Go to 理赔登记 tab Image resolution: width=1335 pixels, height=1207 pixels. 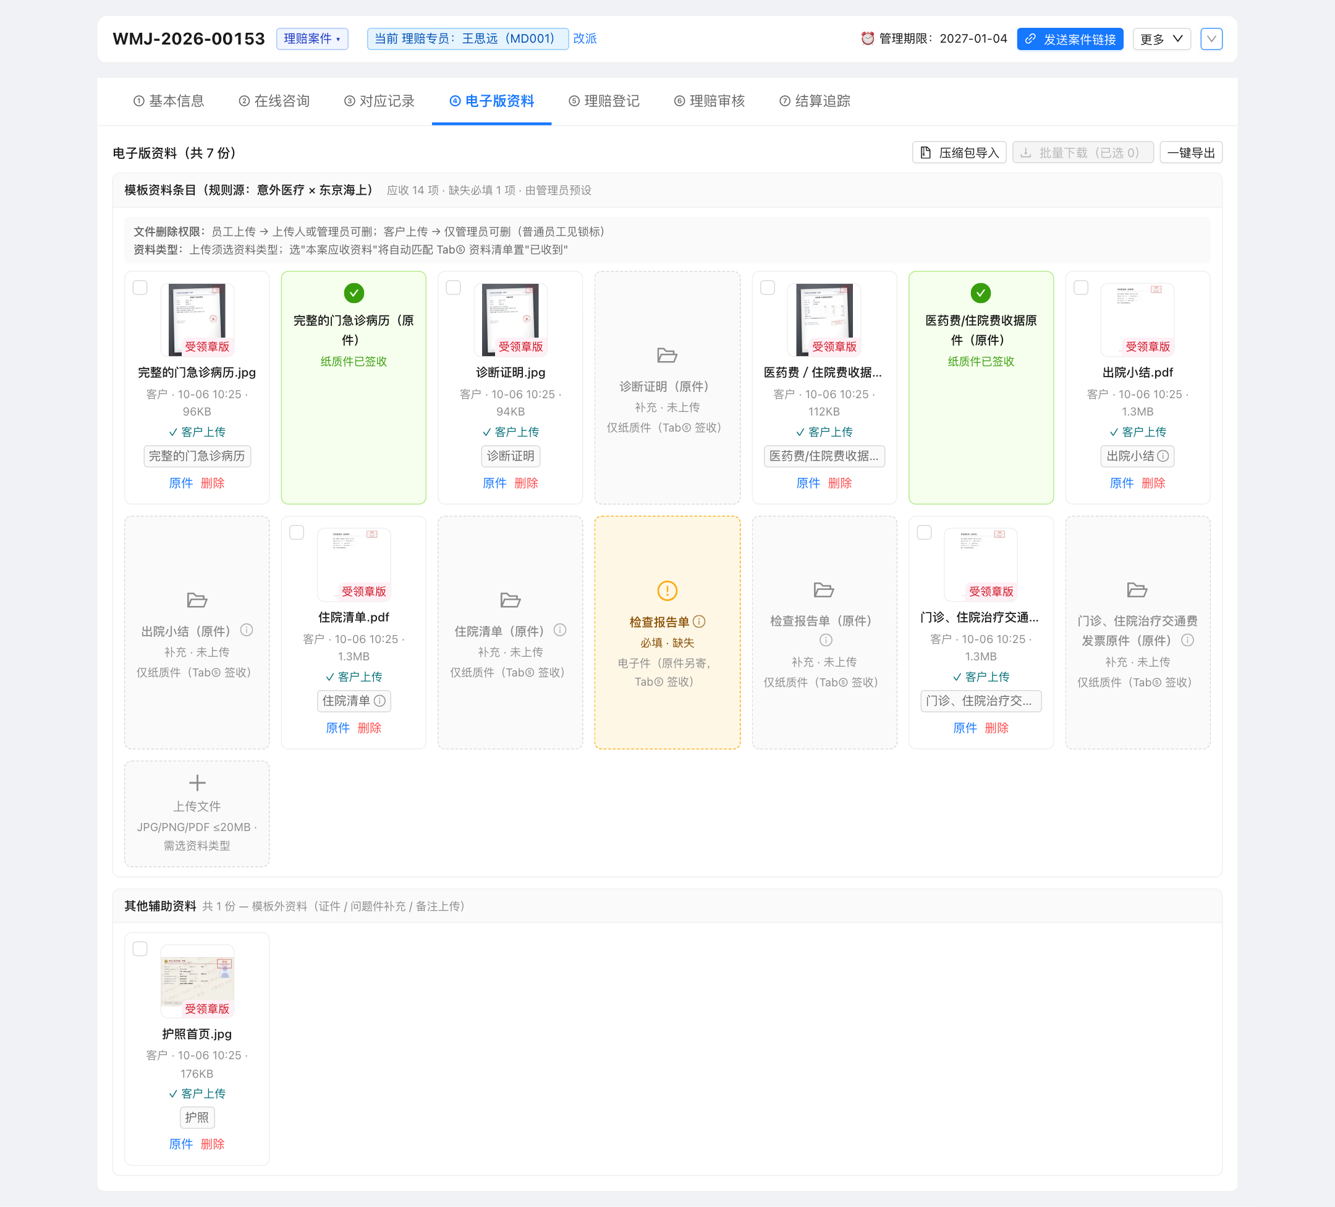pos(604,101)
